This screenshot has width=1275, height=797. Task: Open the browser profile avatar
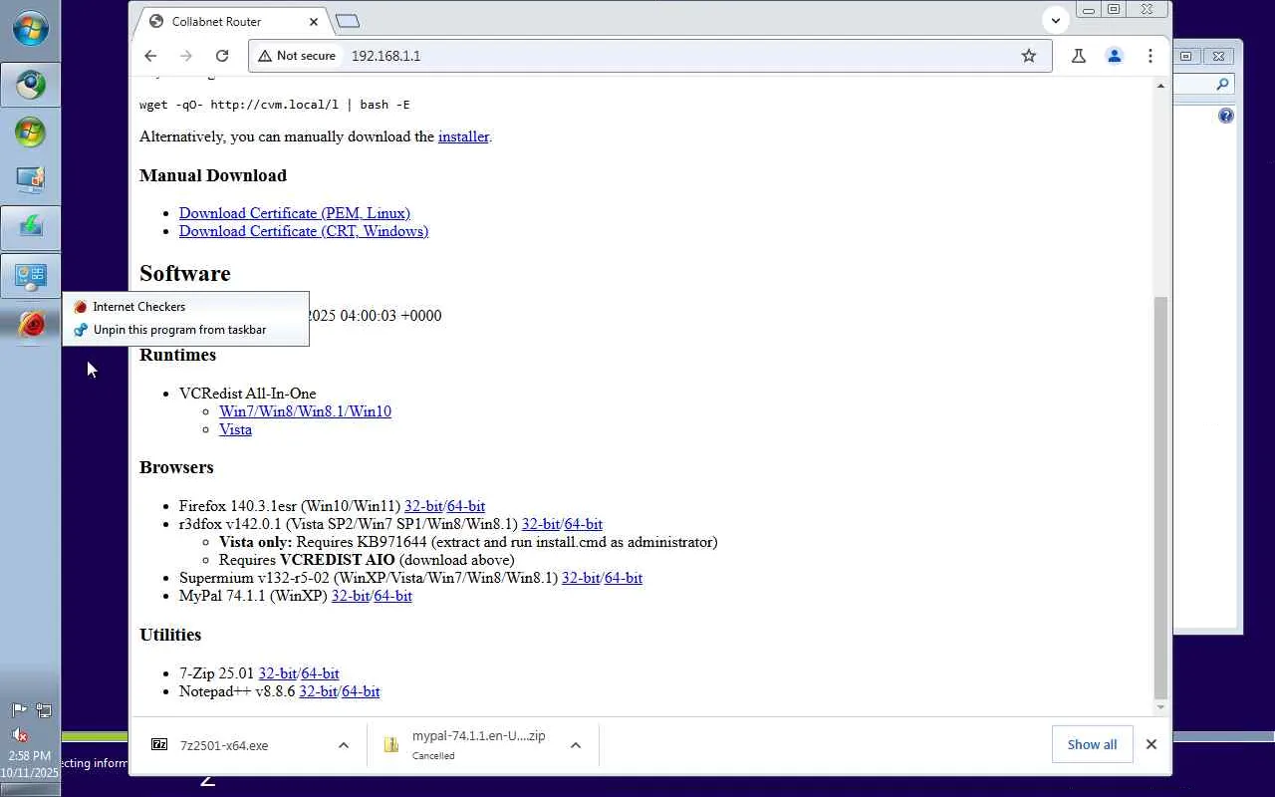tap(1115, 56)
